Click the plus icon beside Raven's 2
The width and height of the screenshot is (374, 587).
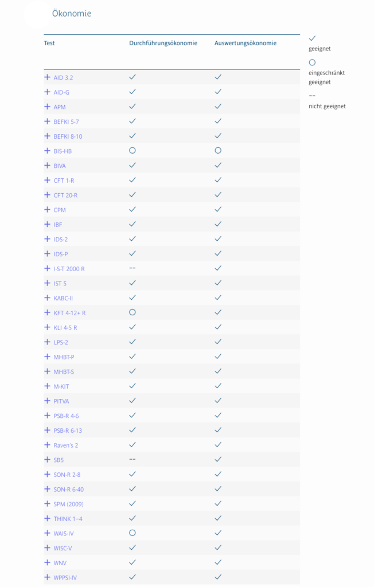48,445
